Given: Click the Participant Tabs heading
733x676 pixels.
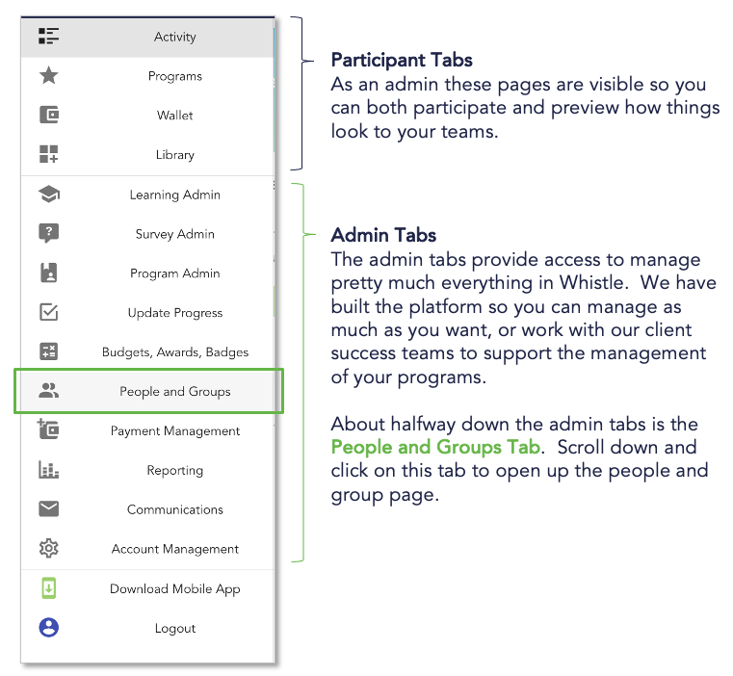Looking at the screenshot, I should tap(402, 60).
